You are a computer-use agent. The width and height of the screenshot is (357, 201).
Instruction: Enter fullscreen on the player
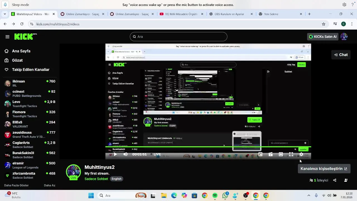[x=291, y=154]
